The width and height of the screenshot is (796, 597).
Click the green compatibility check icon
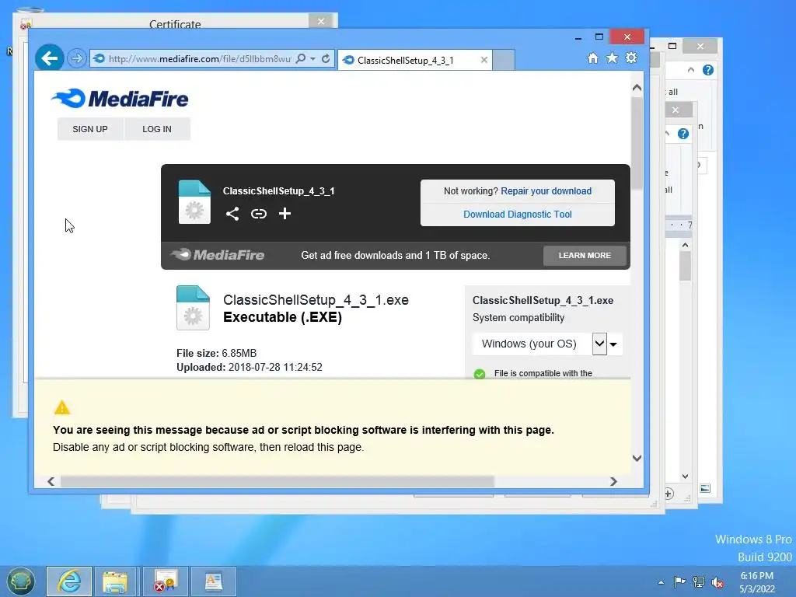pos(479,374)
